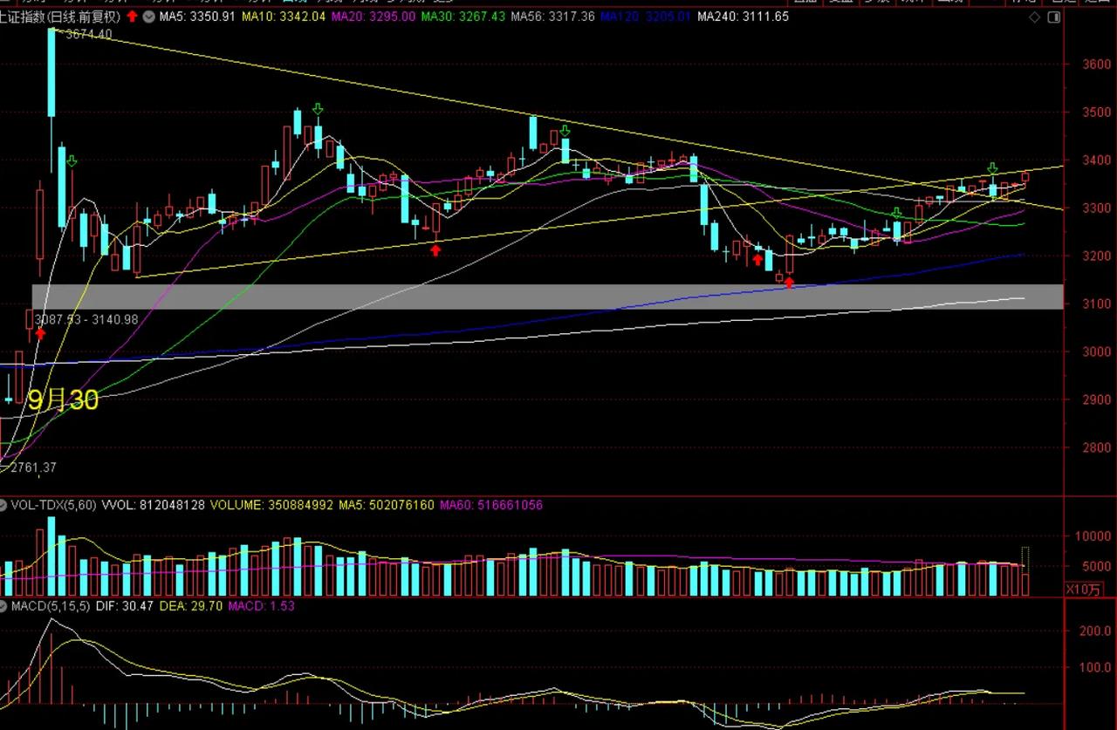Click the magenta MACD: 1.53 value
The height and width of the screenshot is (730, 1117).
pos(261,605)
